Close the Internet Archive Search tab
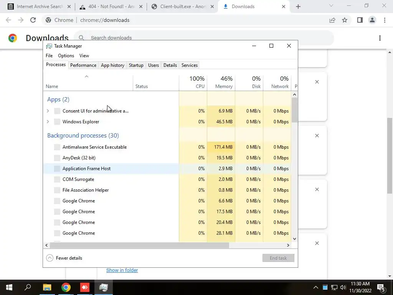 69,7
